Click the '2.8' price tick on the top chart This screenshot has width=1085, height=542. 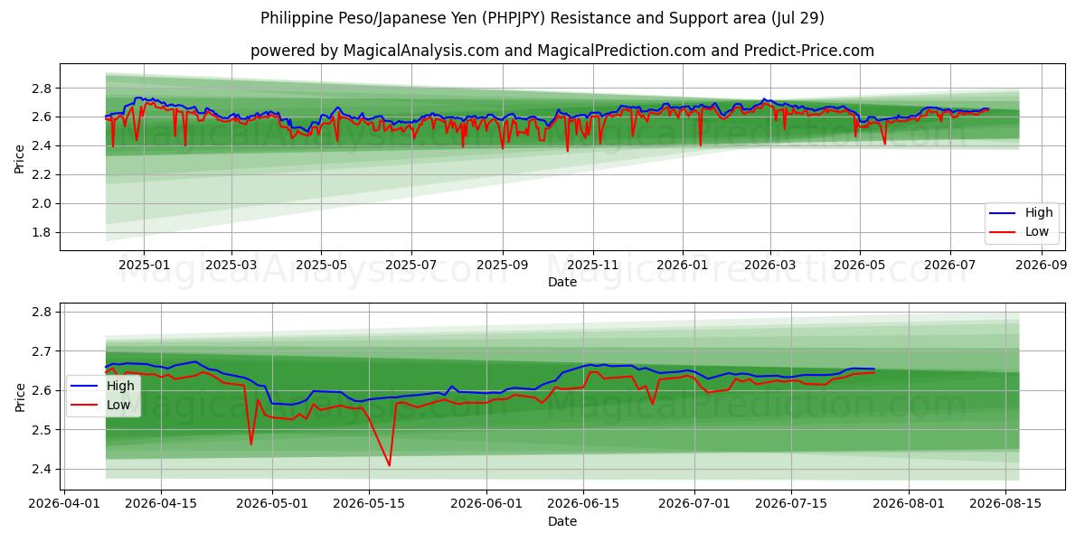tap(43, 88)
